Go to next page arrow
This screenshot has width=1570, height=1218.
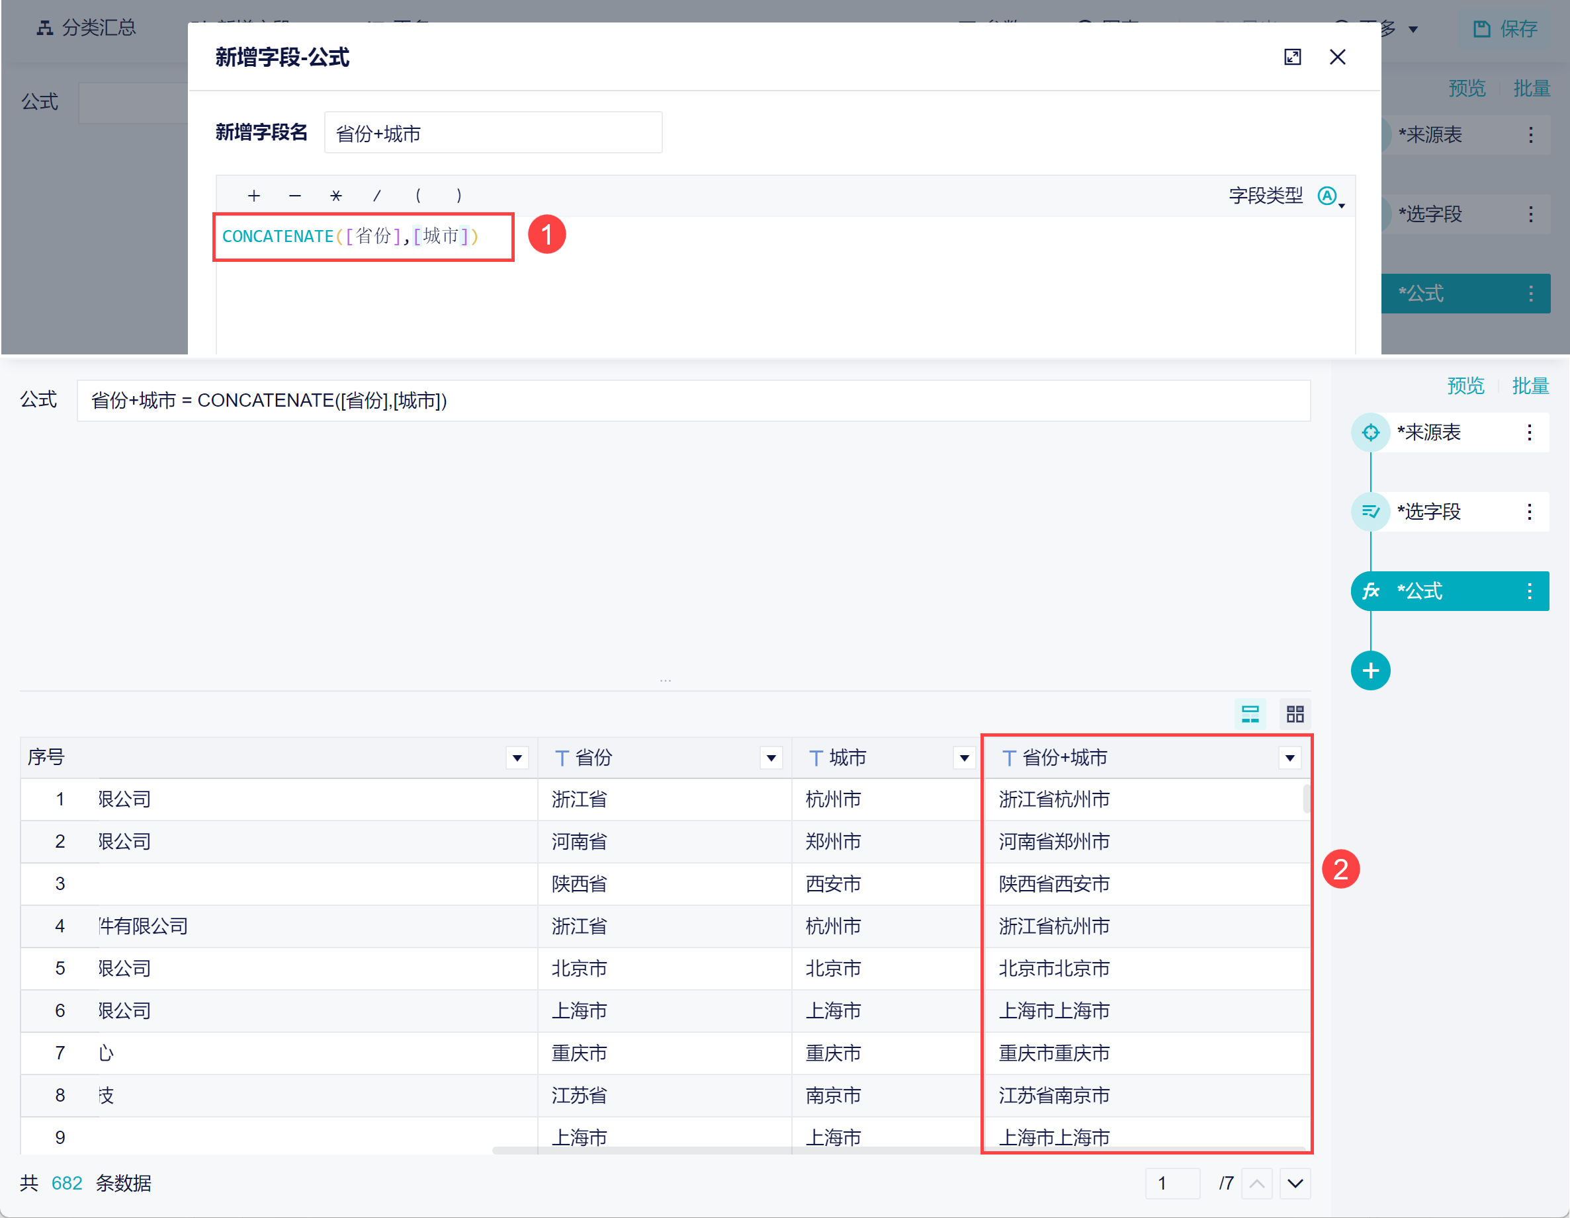(x=1295, y=1183)
